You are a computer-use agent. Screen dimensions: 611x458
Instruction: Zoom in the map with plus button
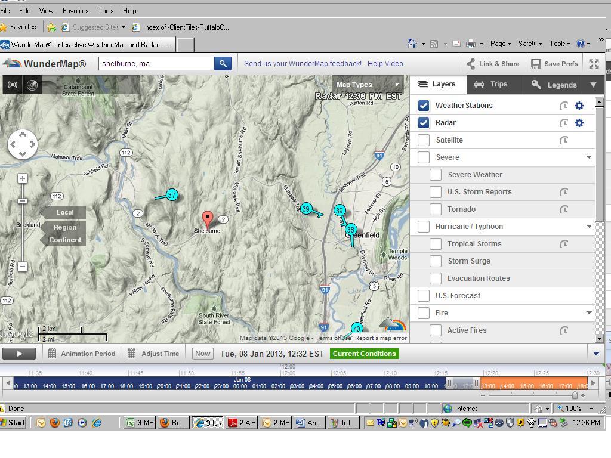(23, 178)
